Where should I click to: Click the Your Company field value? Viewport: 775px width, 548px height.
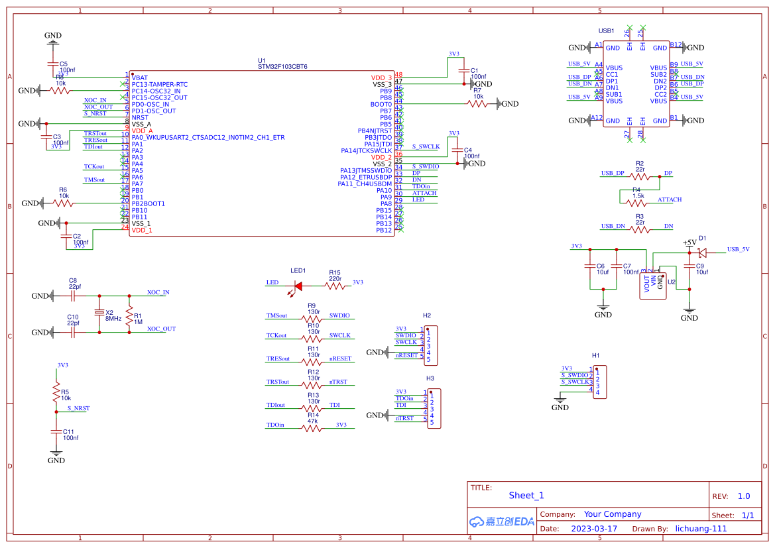coord(613,514)
